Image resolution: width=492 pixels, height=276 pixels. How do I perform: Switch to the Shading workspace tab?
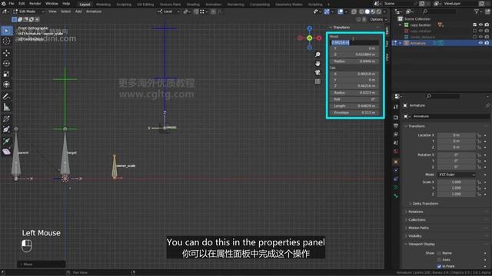[193, 5]
